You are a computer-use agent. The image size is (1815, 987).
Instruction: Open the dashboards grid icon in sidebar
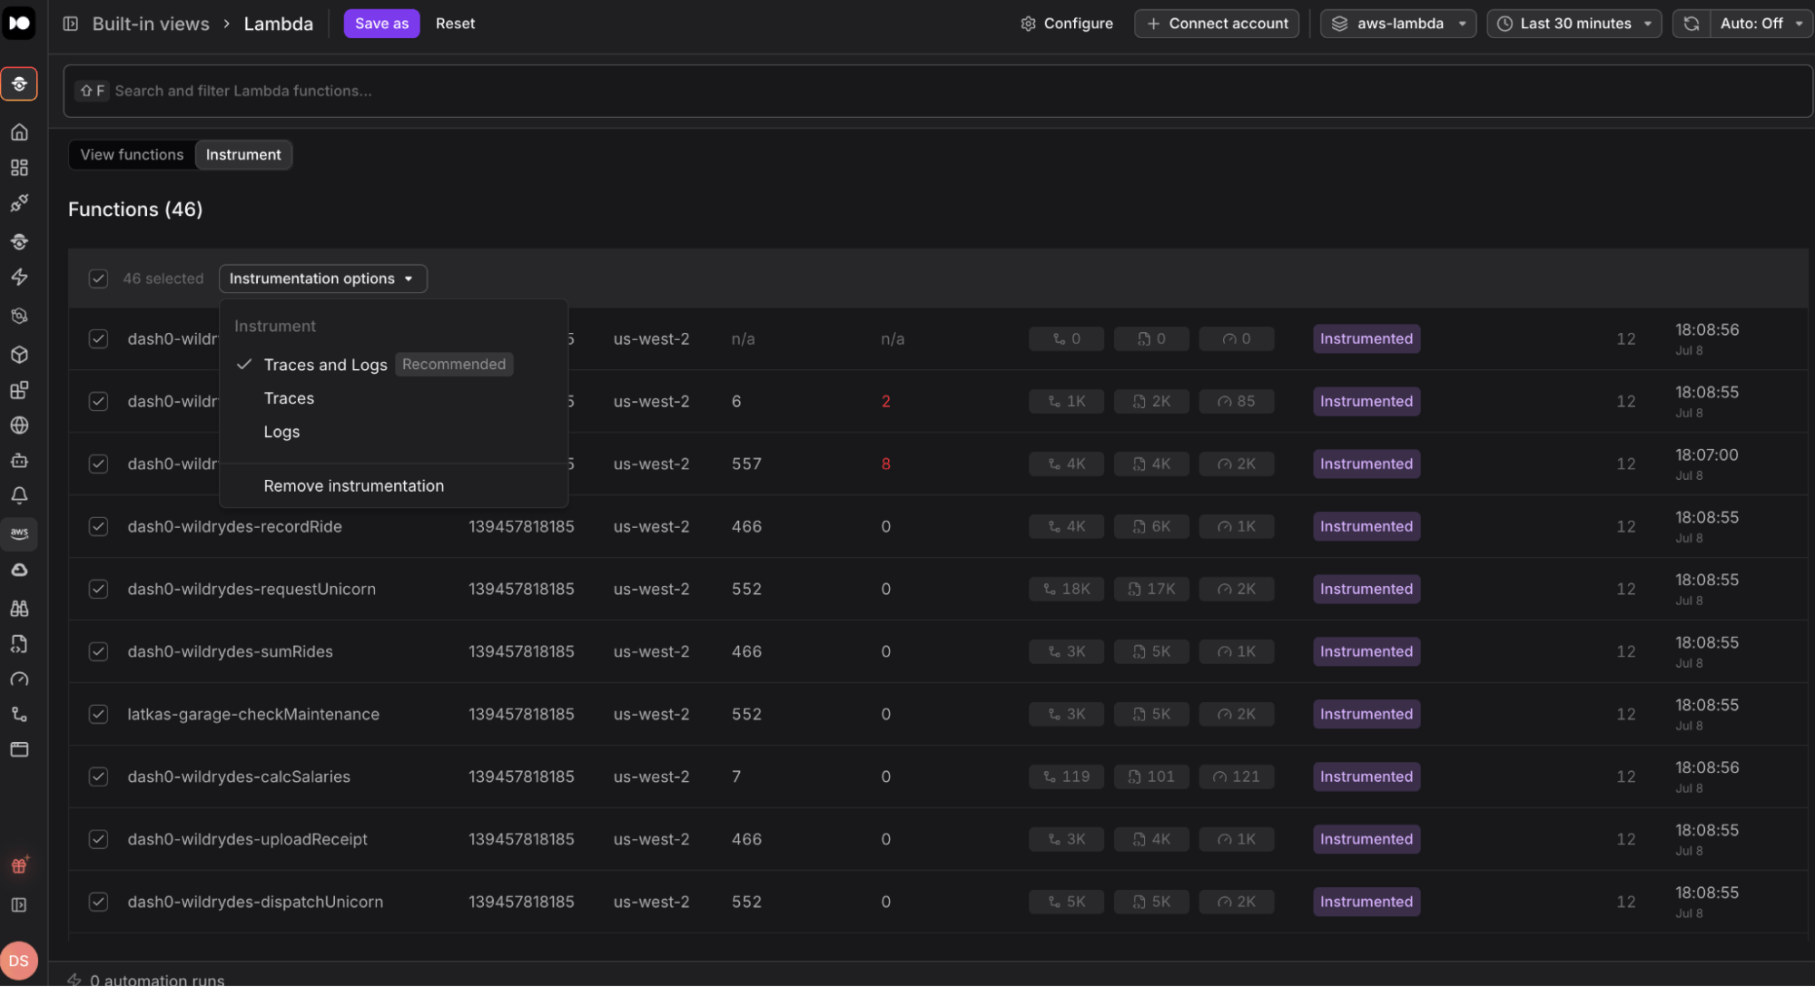[19, 168]
